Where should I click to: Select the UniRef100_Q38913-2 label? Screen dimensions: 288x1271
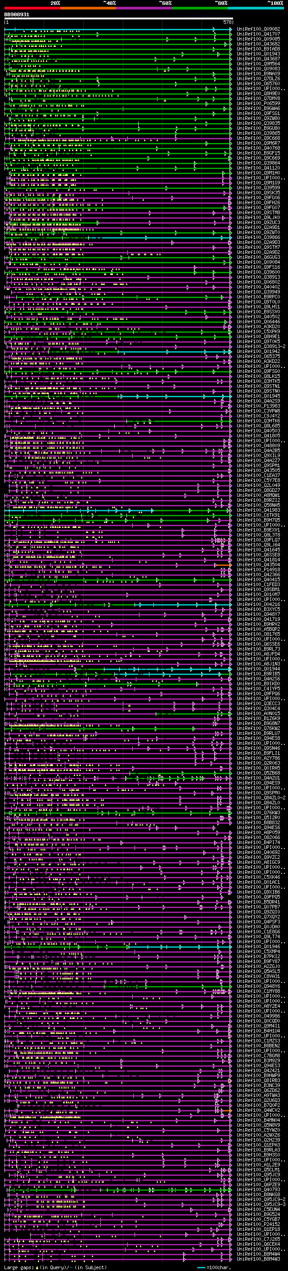pyautogui.click(x=261, y=346)
